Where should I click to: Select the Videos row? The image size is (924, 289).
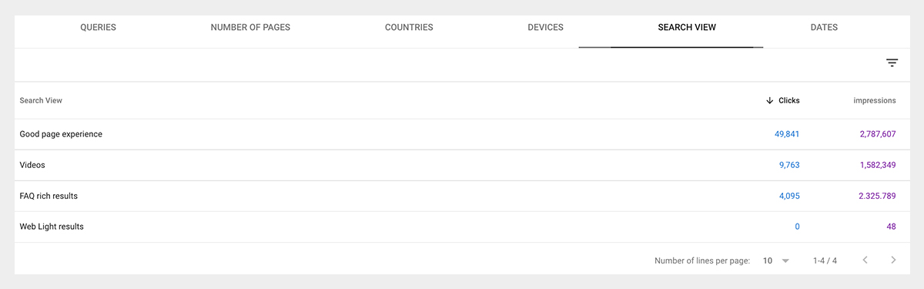pyautogui.click(x=462, y=165)
